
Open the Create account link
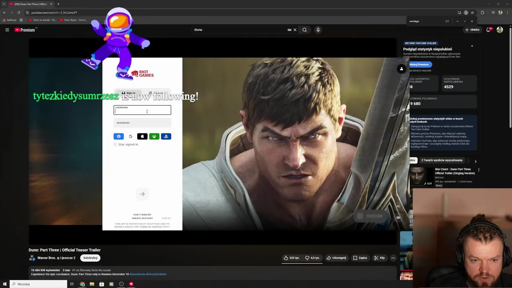click(x=142, y=218)
